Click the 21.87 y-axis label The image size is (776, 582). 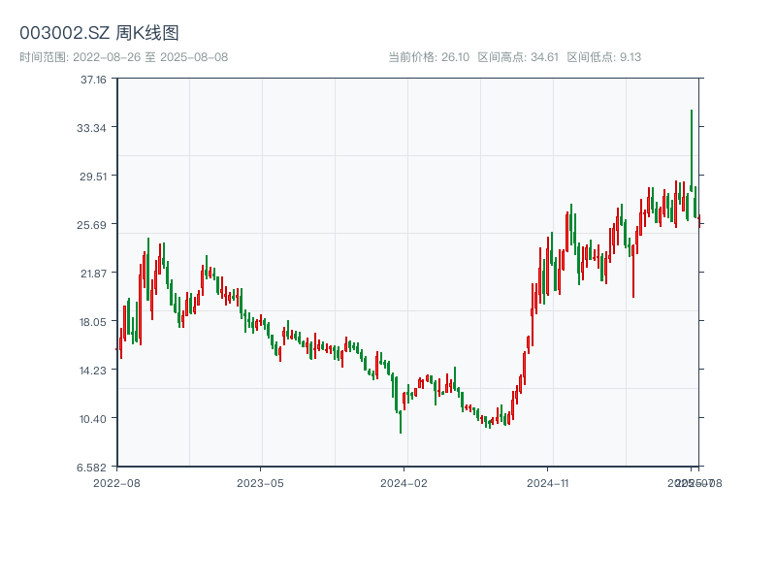(93, 274)
